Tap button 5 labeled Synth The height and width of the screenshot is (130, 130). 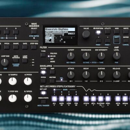pos(86,99)
